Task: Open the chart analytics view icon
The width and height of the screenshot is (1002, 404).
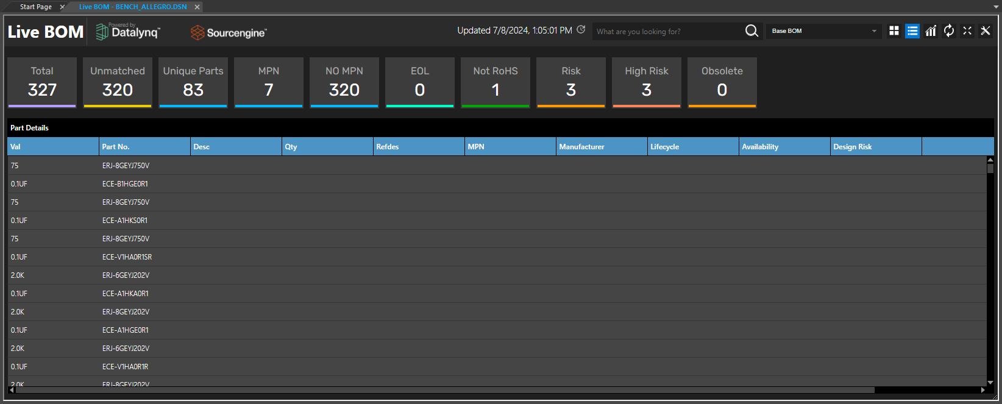Action: [931, 31]
